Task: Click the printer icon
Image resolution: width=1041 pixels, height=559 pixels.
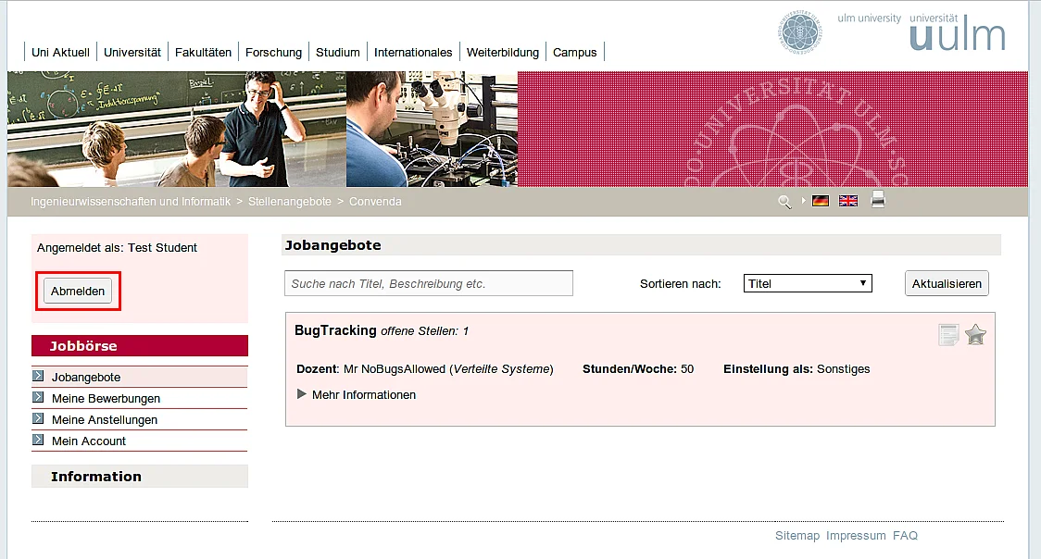Action: pyautogui.click(x=878, y=199)
